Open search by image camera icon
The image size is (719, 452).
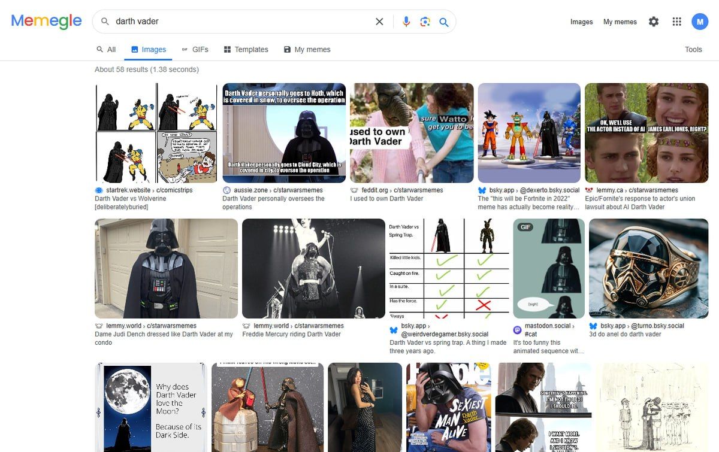point(425,22)
